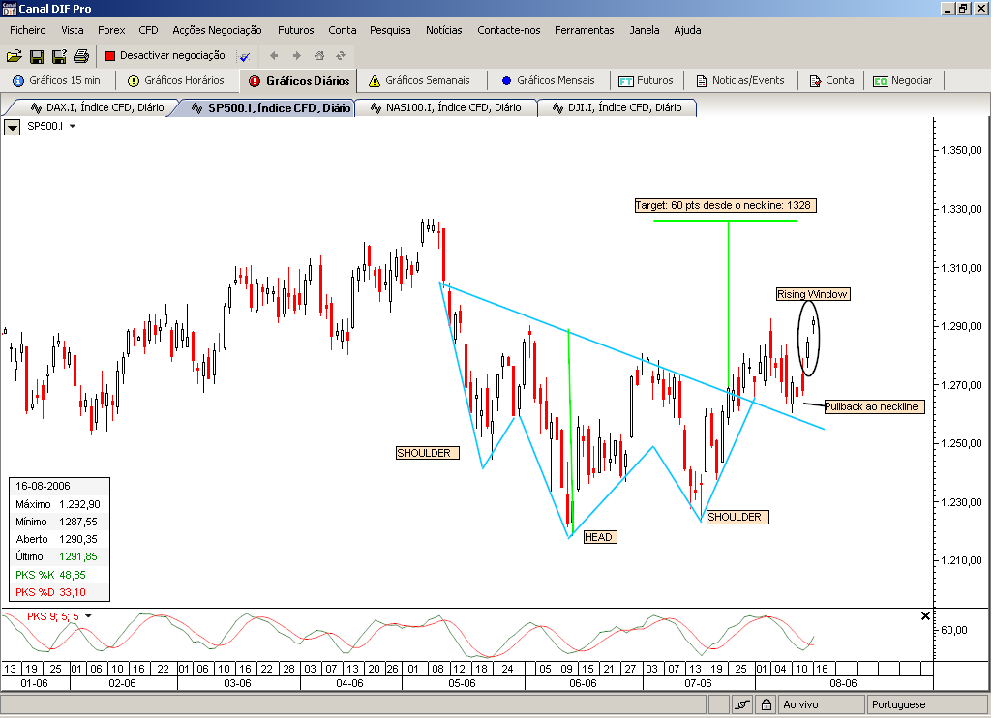
Task: Click the back arrow toolbar icon
Action: (x=274, y=56)
